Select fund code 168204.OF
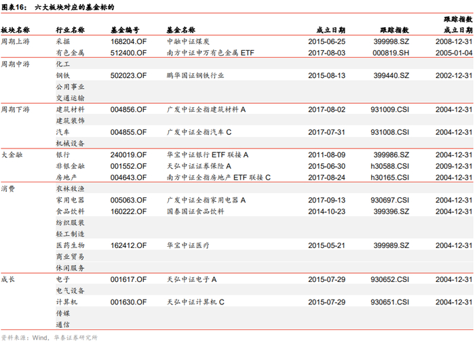Screen dimensions: 475x345 128,42
